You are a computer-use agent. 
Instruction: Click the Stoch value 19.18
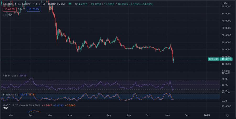point(24,95)
